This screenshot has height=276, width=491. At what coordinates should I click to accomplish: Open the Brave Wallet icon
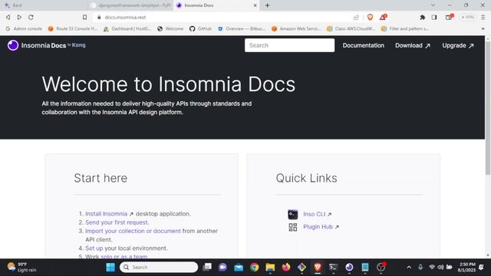pyautogui.click(x=449, y=17)
